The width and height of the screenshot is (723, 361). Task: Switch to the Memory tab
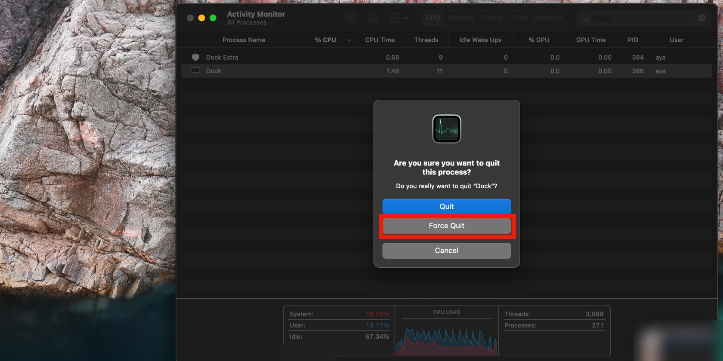[x=460, y=18]
